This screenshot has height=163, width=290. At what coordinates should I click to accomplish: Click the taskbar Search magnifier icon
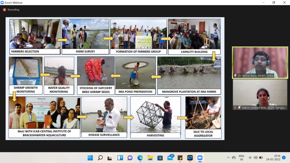click(x=100, y=158)
